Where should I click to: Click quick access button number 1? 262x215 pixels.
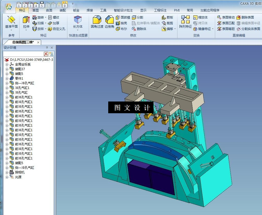[x=19, y=5]
